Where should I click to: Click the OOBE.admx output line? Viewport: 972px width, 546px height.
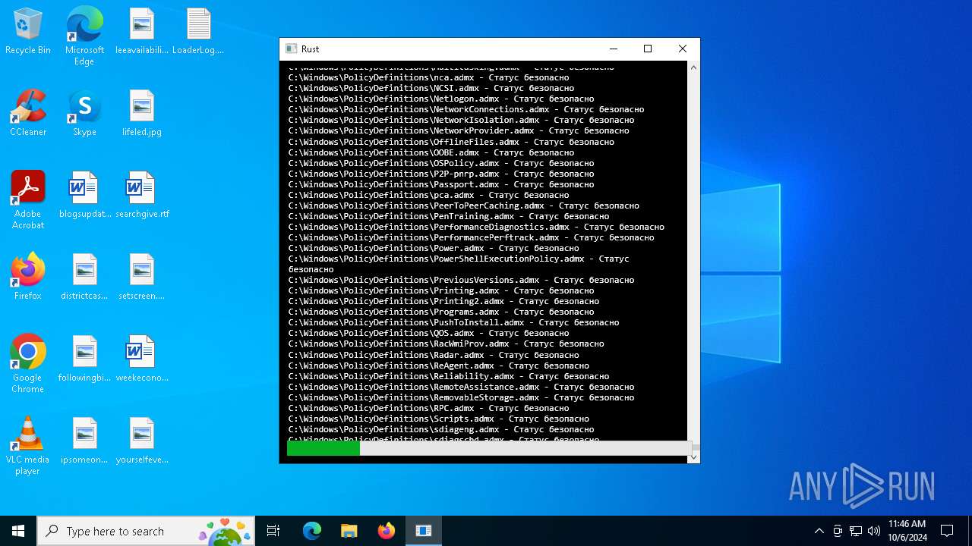coord(431,152)
